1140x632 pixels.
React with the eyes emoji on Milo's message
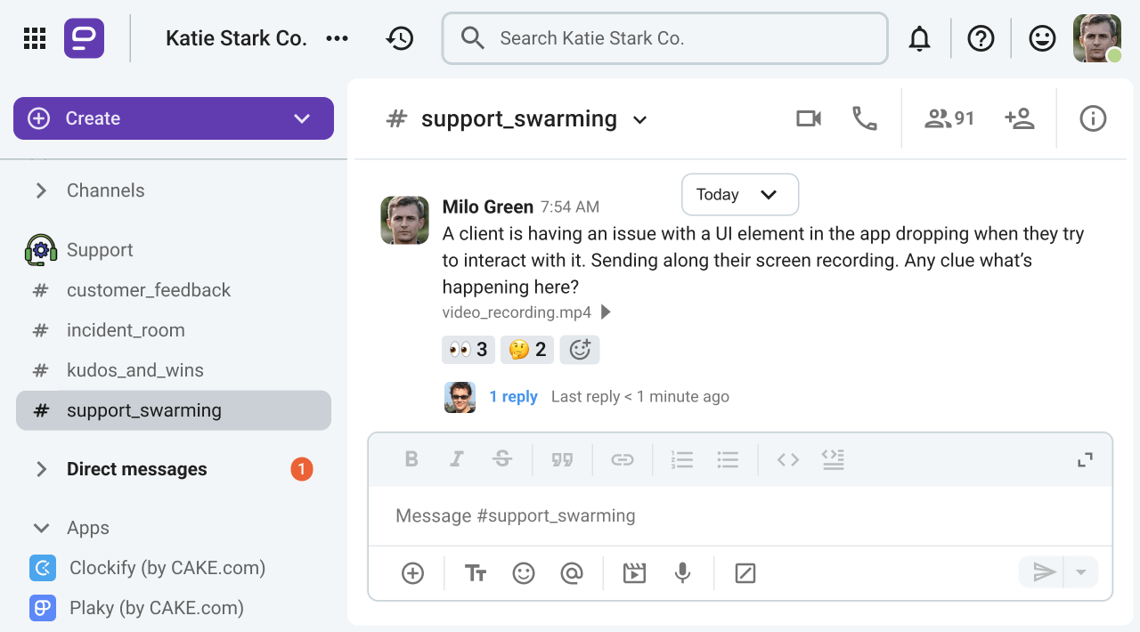coord(468,349)
